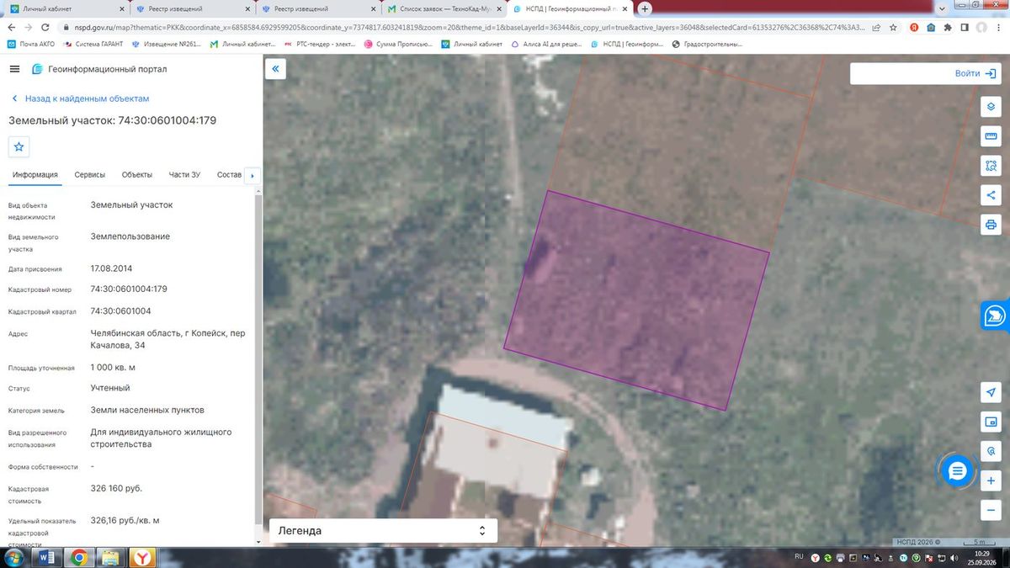The height and width of the screenshot is (568, 1010).
Task: Open a new browser tab
Action: coord(645,8)
